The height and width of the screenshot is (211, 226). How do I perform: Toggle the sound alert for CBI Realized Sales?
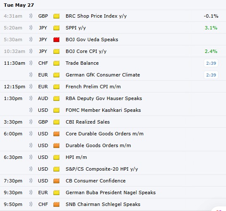pos(31,122)
